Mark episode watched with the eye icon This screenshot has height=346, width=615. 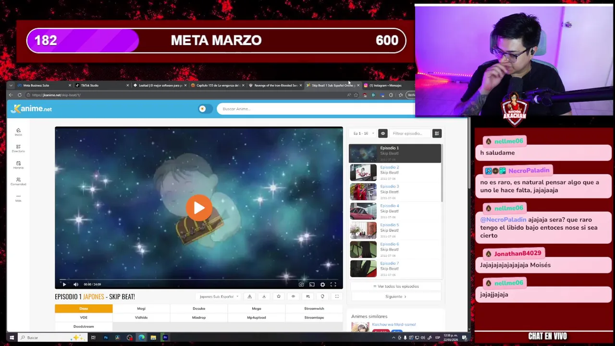point(293,297)
